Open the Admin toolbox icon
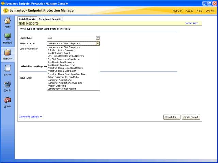This screenshot has height=163, width=218. point(7,100)
